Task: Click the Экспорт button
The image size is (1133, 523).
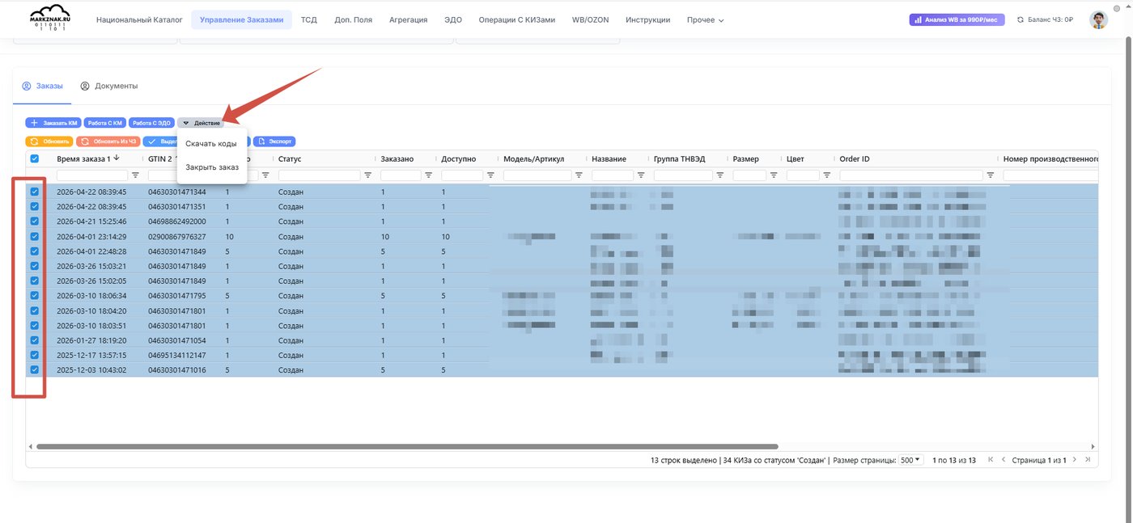Action: click(x=273, y=141)
